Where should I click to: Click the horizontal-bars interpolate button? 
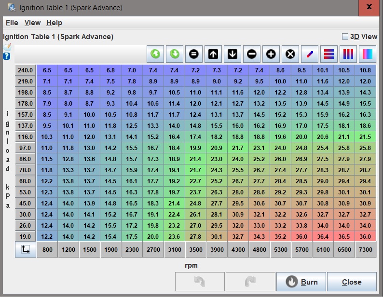point(329,54)
